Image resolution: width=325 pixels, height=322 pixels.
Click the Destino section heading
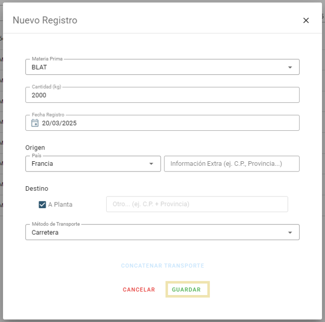36,188
